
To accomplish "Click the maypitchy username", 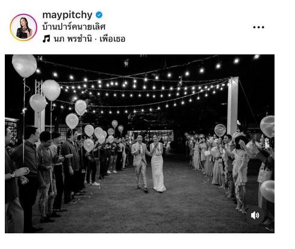I will (67, 15).
